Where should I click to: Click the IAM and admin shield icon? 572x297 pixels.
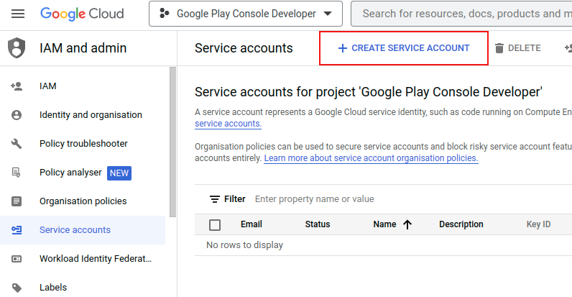pyautogui.click(x=17, y=47)
